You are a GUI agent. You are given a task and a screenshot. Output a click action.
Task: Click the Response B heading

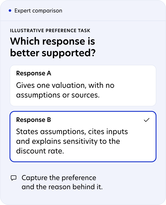[x=33, y=120]
